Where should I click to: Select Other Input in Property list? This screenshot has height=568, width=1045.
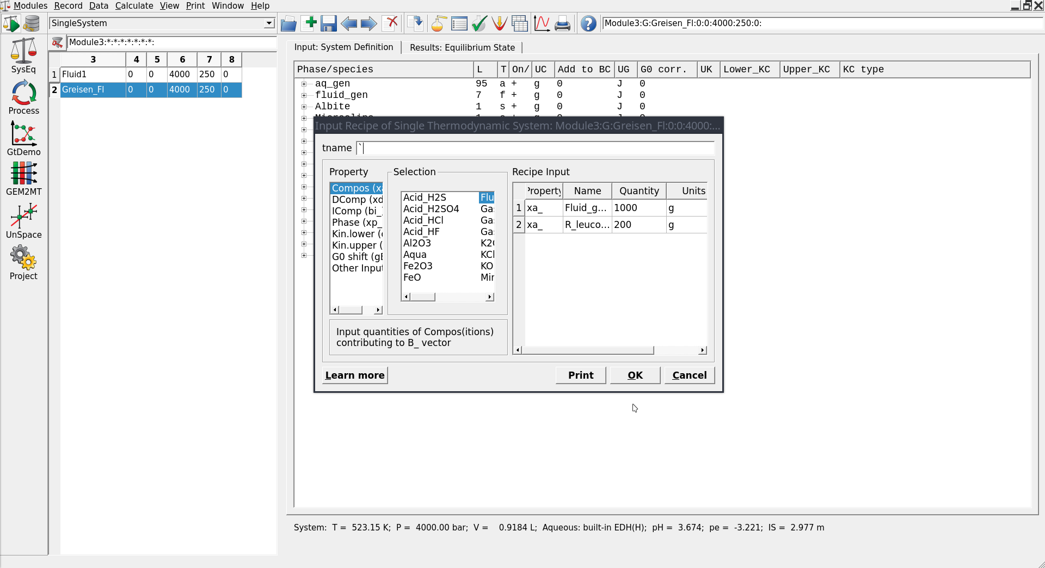pos(357,268)
